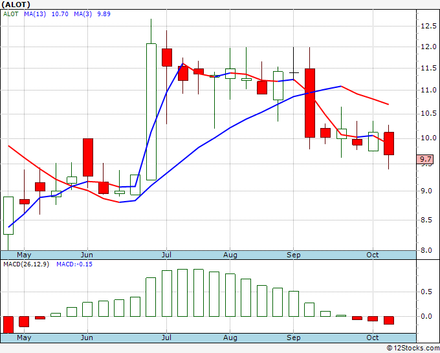
Task: Click the 10.0 price axis label
Action: (x=428, y=138)
